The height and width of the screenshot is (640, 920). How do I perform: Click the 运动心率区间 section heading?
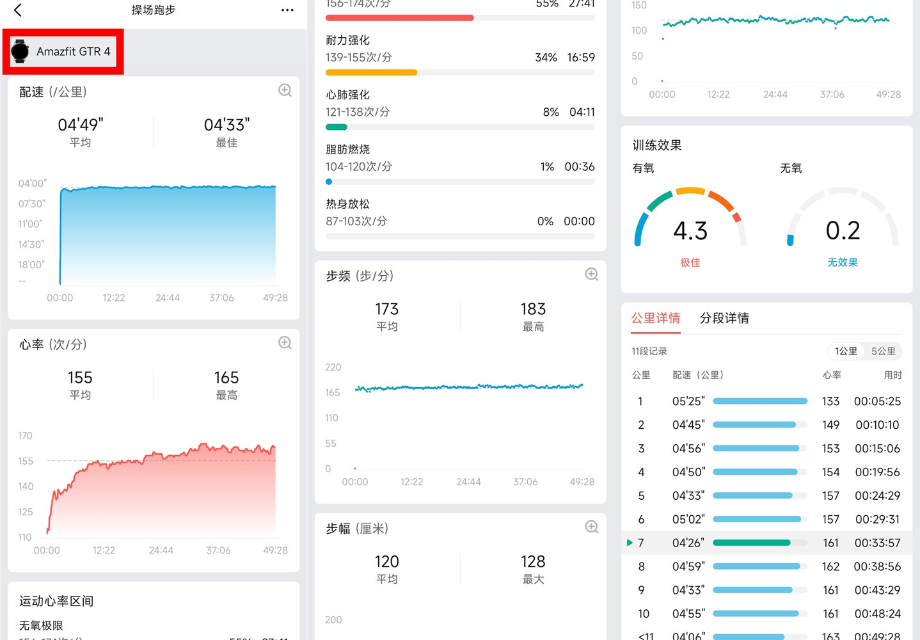point(56,601)
